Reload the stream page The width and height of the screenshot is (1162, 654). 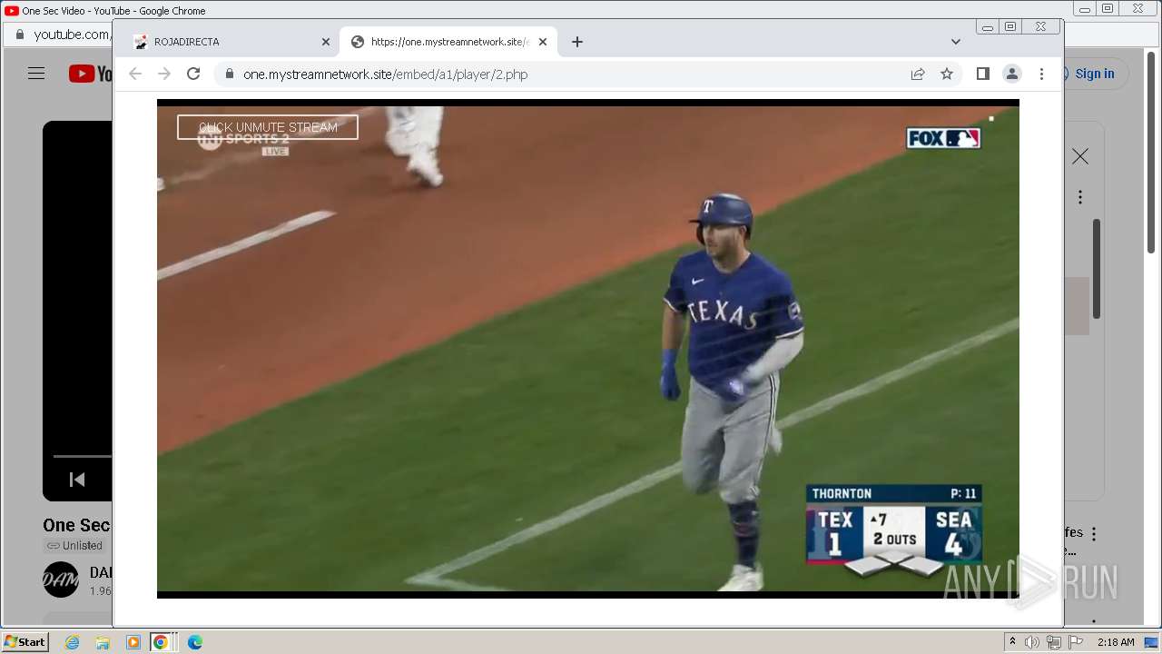(x=193, y=74)
